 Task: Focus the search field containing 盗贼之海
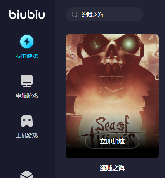[104, 14]
